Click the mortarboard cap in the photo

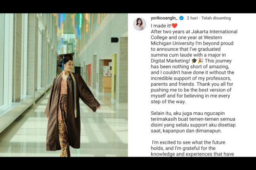point(66,56)
